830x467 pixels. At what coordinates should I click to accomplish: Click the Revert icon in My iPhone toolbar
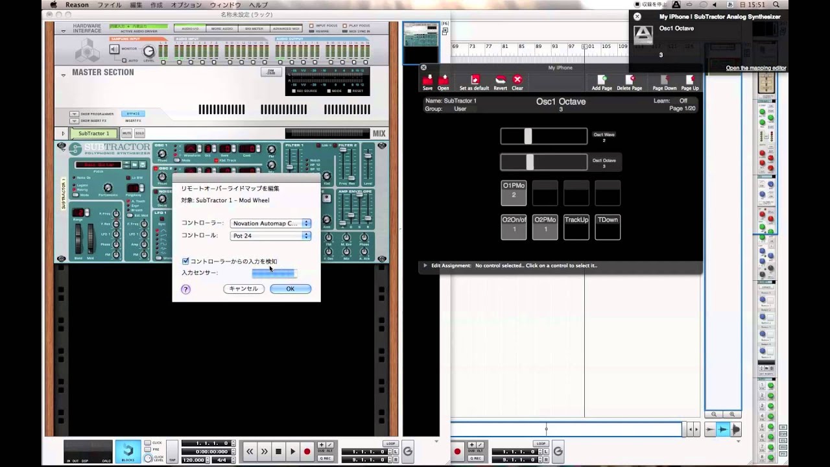pyautogui.click(x=500, y=80)
